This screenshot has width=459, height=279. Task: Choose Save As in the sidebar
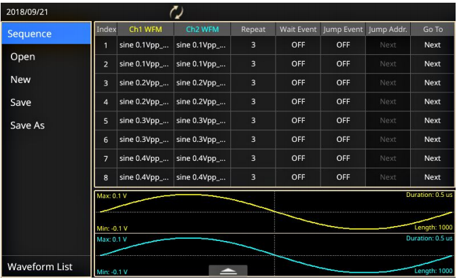point(45,126)
